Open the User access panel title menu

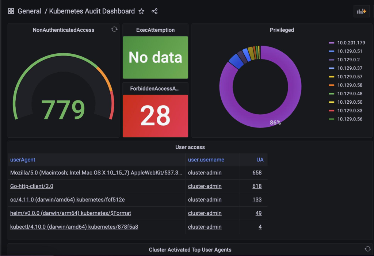[x=190, y=147]
